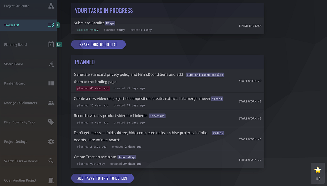327x186 pixels.
Task: Open Project Settings gear icon
Action: coord(51,142)
